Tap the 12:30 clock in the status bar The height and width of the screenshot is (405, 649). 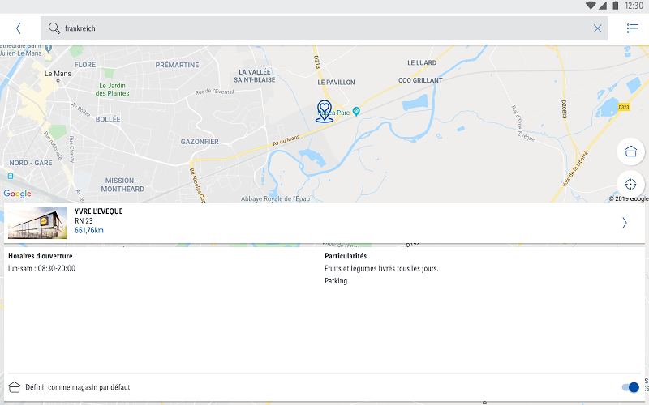point(634,6)
